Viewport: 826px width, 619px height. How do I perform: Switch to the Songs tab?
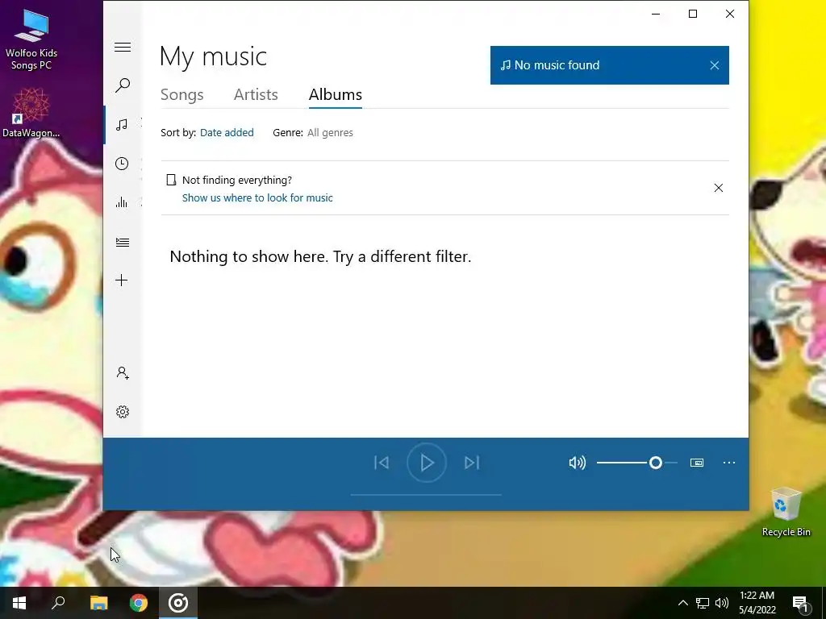tap(181, 95)
